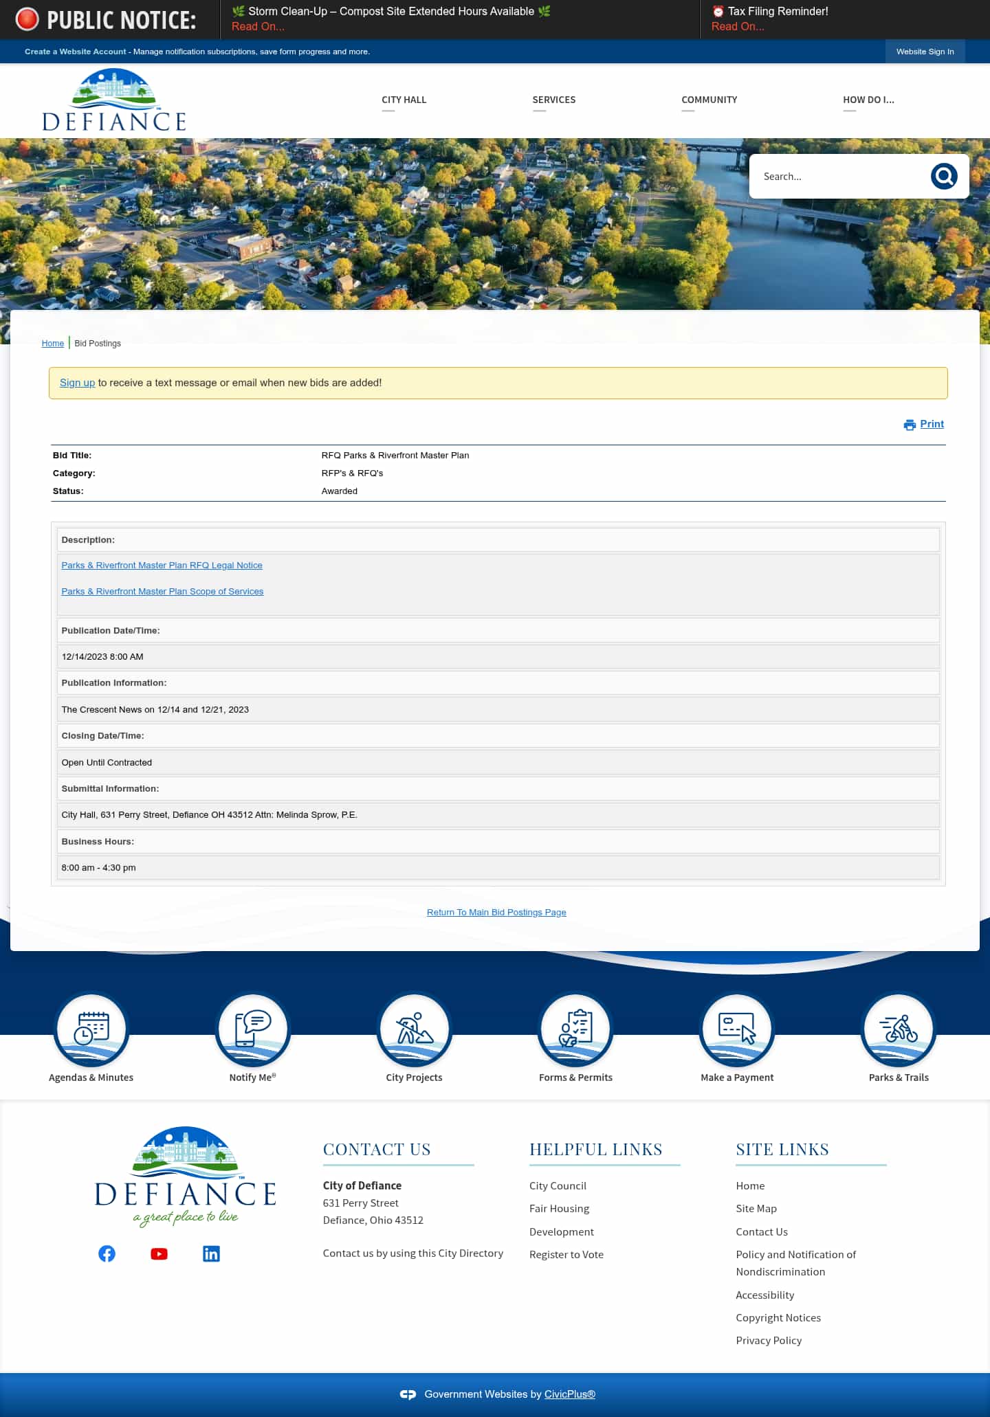This screenshot has width=990, height=1417.
Task: Click Home under Site Links
Action: point(750,1186)
